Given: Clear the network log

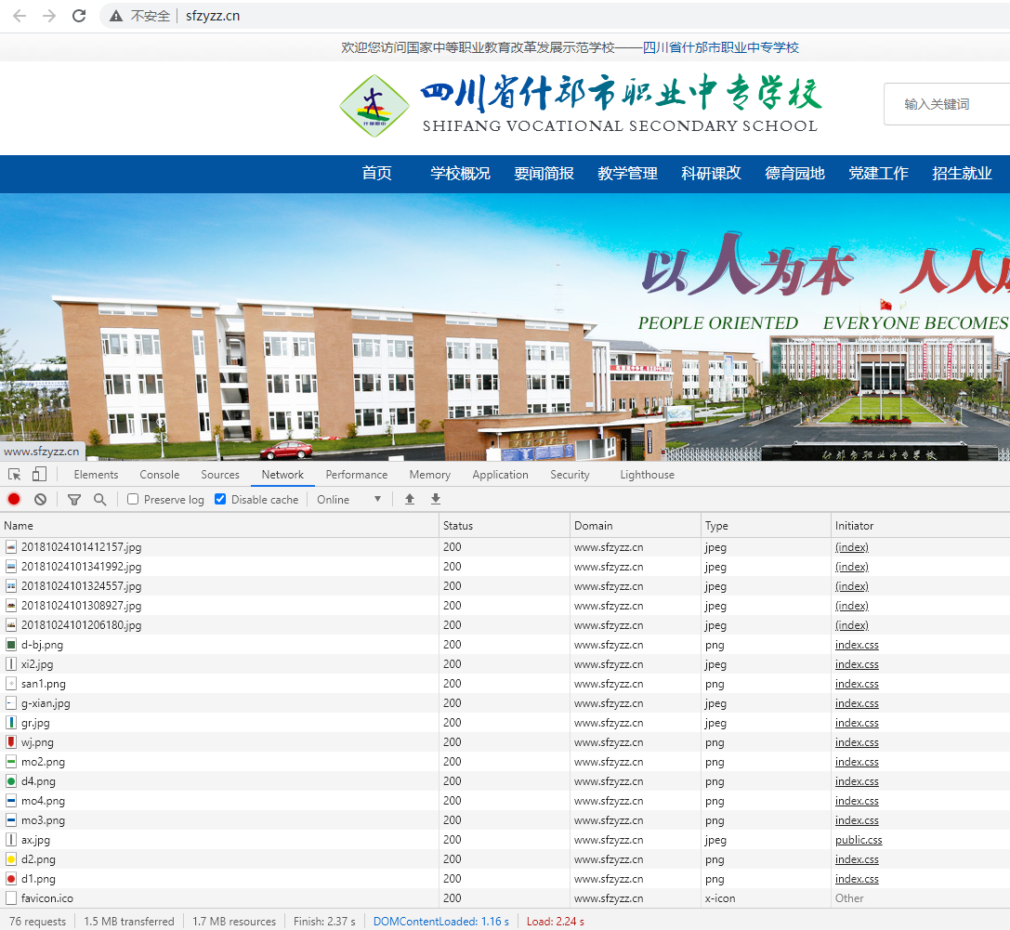Looking at the screenshot, I should coord(40,500).
